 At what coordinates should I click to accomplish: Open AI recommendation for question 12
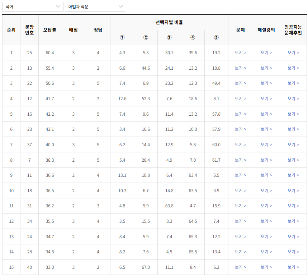(x=293, y=98)
